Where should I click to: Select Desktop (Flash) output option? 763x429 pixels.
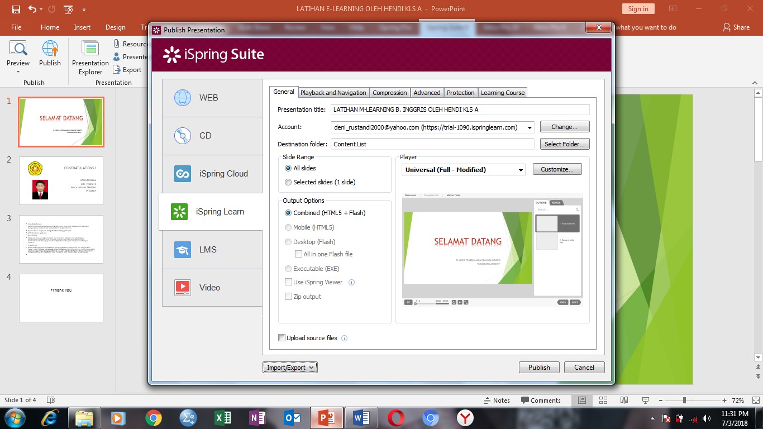pos(288,242)
